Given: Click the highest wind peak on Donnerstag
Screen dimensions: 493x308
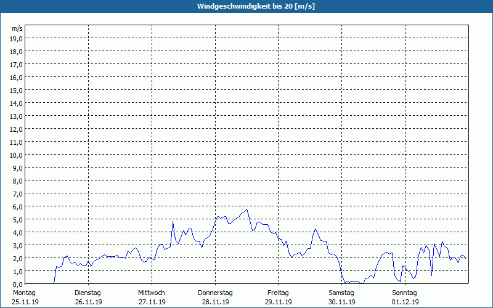Looking at the screenshot, I should coord(247,209).
